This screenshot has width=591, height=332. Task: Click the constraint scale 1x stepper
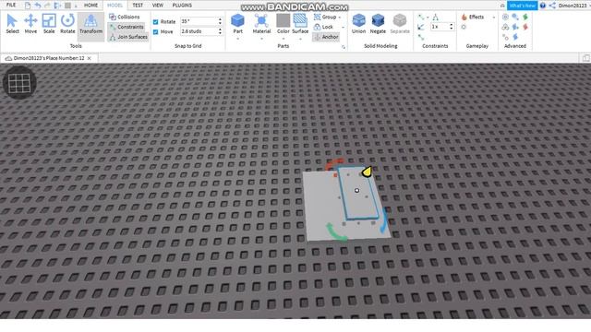(x=452, y=27)
